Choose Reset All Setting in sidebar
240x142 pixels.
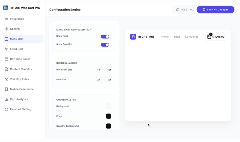tap(23, 109)
